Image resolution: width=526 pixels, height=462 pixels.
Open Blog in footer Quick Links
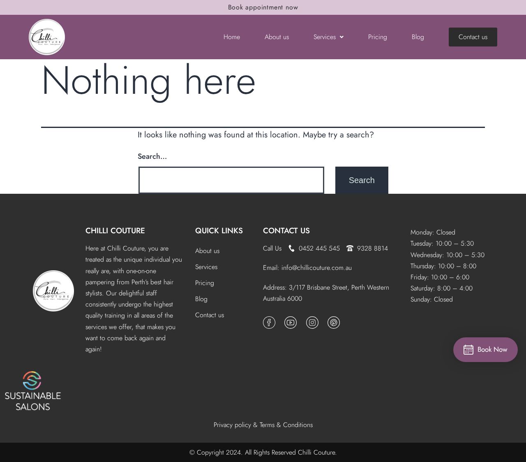201,299
